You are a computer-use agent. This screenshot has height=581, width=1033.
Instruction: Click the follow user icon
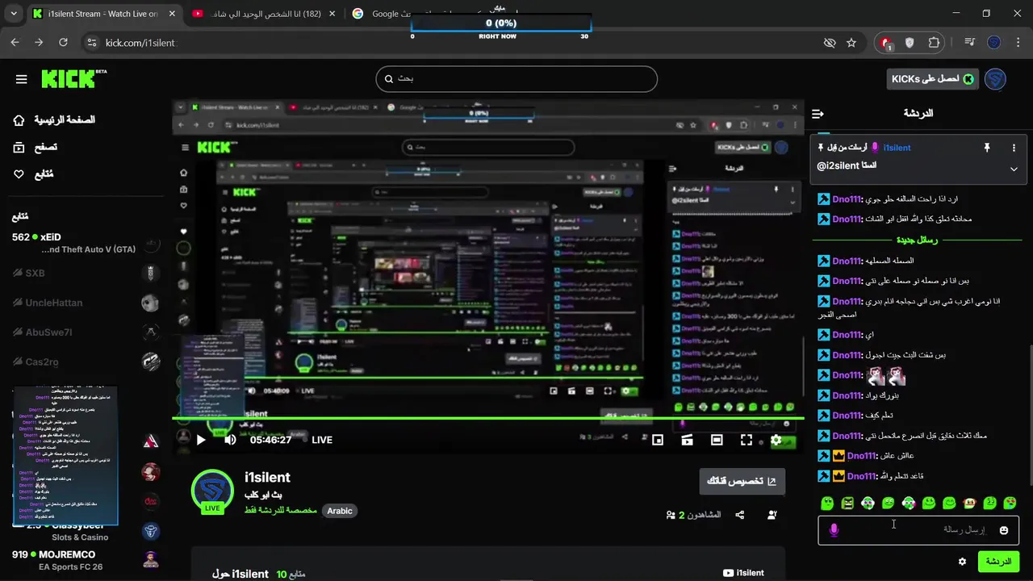(772, 515)
